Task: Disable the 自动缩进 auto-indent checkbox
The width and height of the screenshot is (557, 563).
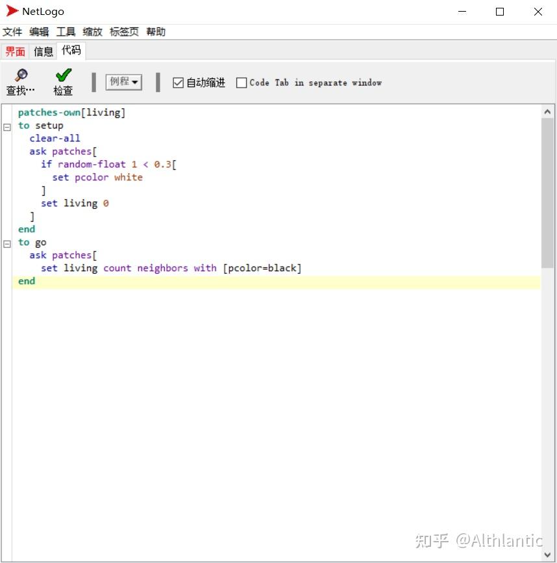Action: (178, 82)
